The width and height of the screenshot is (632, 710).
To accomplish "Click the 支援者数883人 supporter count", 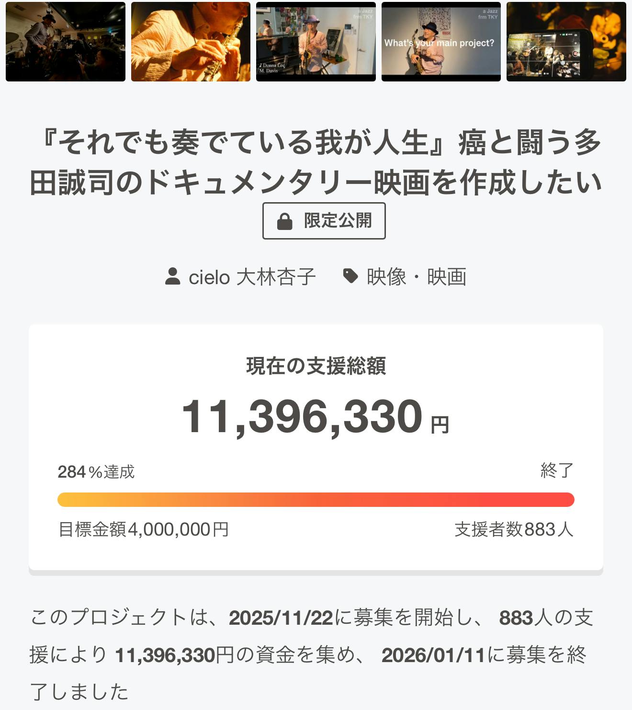I will pyautogui.click(x=514, y=529).
